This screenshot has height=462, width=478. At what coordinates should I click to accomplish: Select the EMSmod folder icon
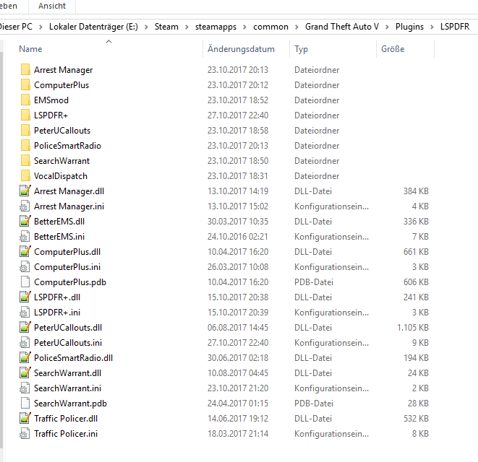(x=25, y=100)
